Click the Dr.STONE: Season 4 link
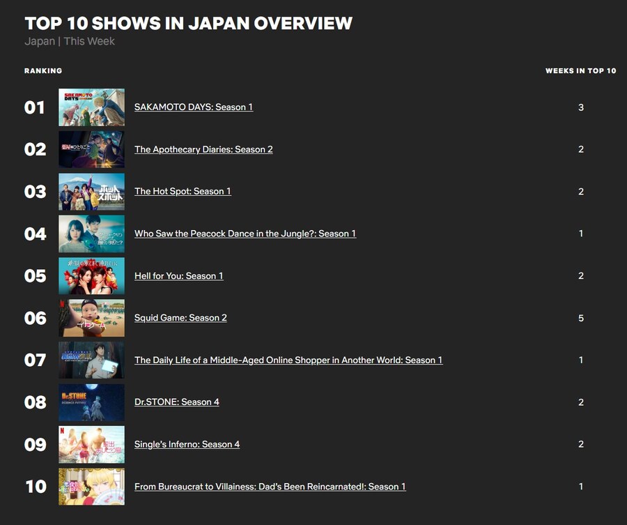The height and width of the screenshot is (525, 627). tap(176, 402)
